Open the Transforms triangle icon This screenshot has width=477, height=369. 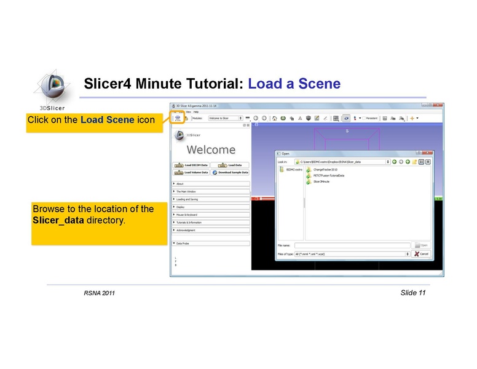[300, 118]
